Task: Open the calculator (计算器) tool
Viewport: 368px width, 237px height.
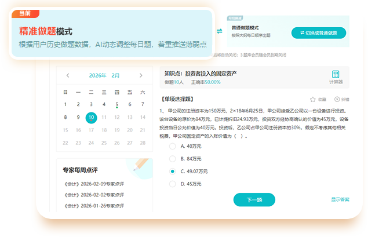Action: 336,76
